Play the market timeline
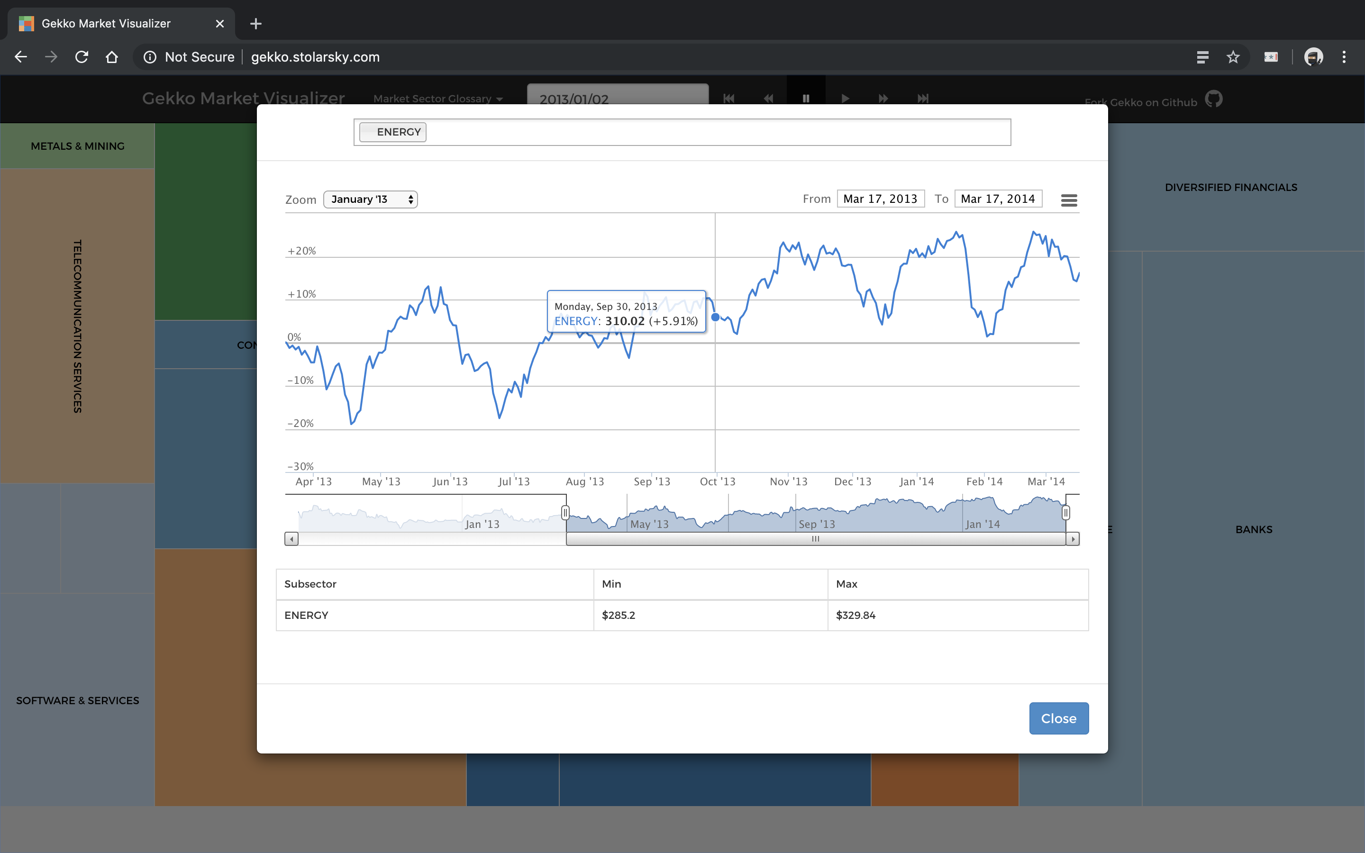 pos(845,99)
